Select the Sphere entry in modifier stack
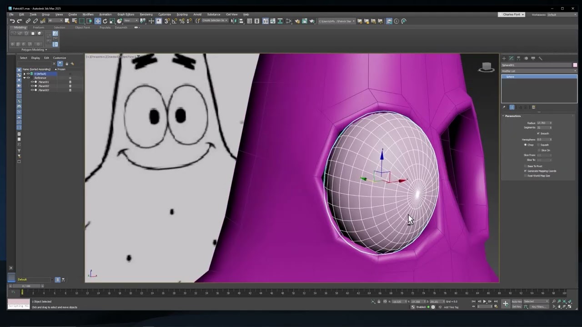 click(x=539, y=77)
